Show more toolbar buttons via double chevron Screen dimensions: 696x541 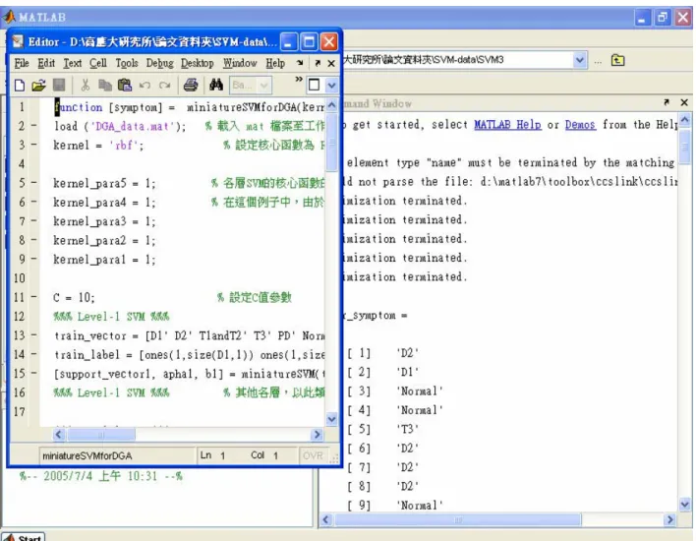(x=299, y=79)
